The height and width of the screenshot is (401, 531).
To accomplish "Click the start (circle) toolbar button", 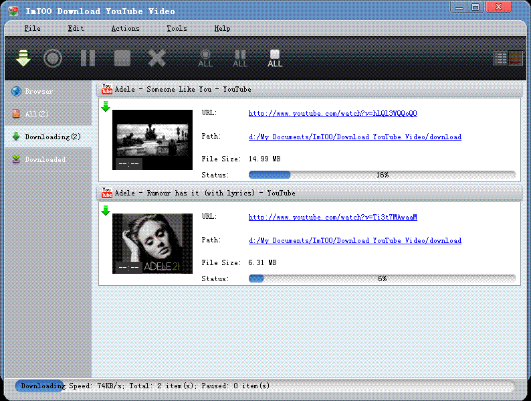I will point(53,58).
